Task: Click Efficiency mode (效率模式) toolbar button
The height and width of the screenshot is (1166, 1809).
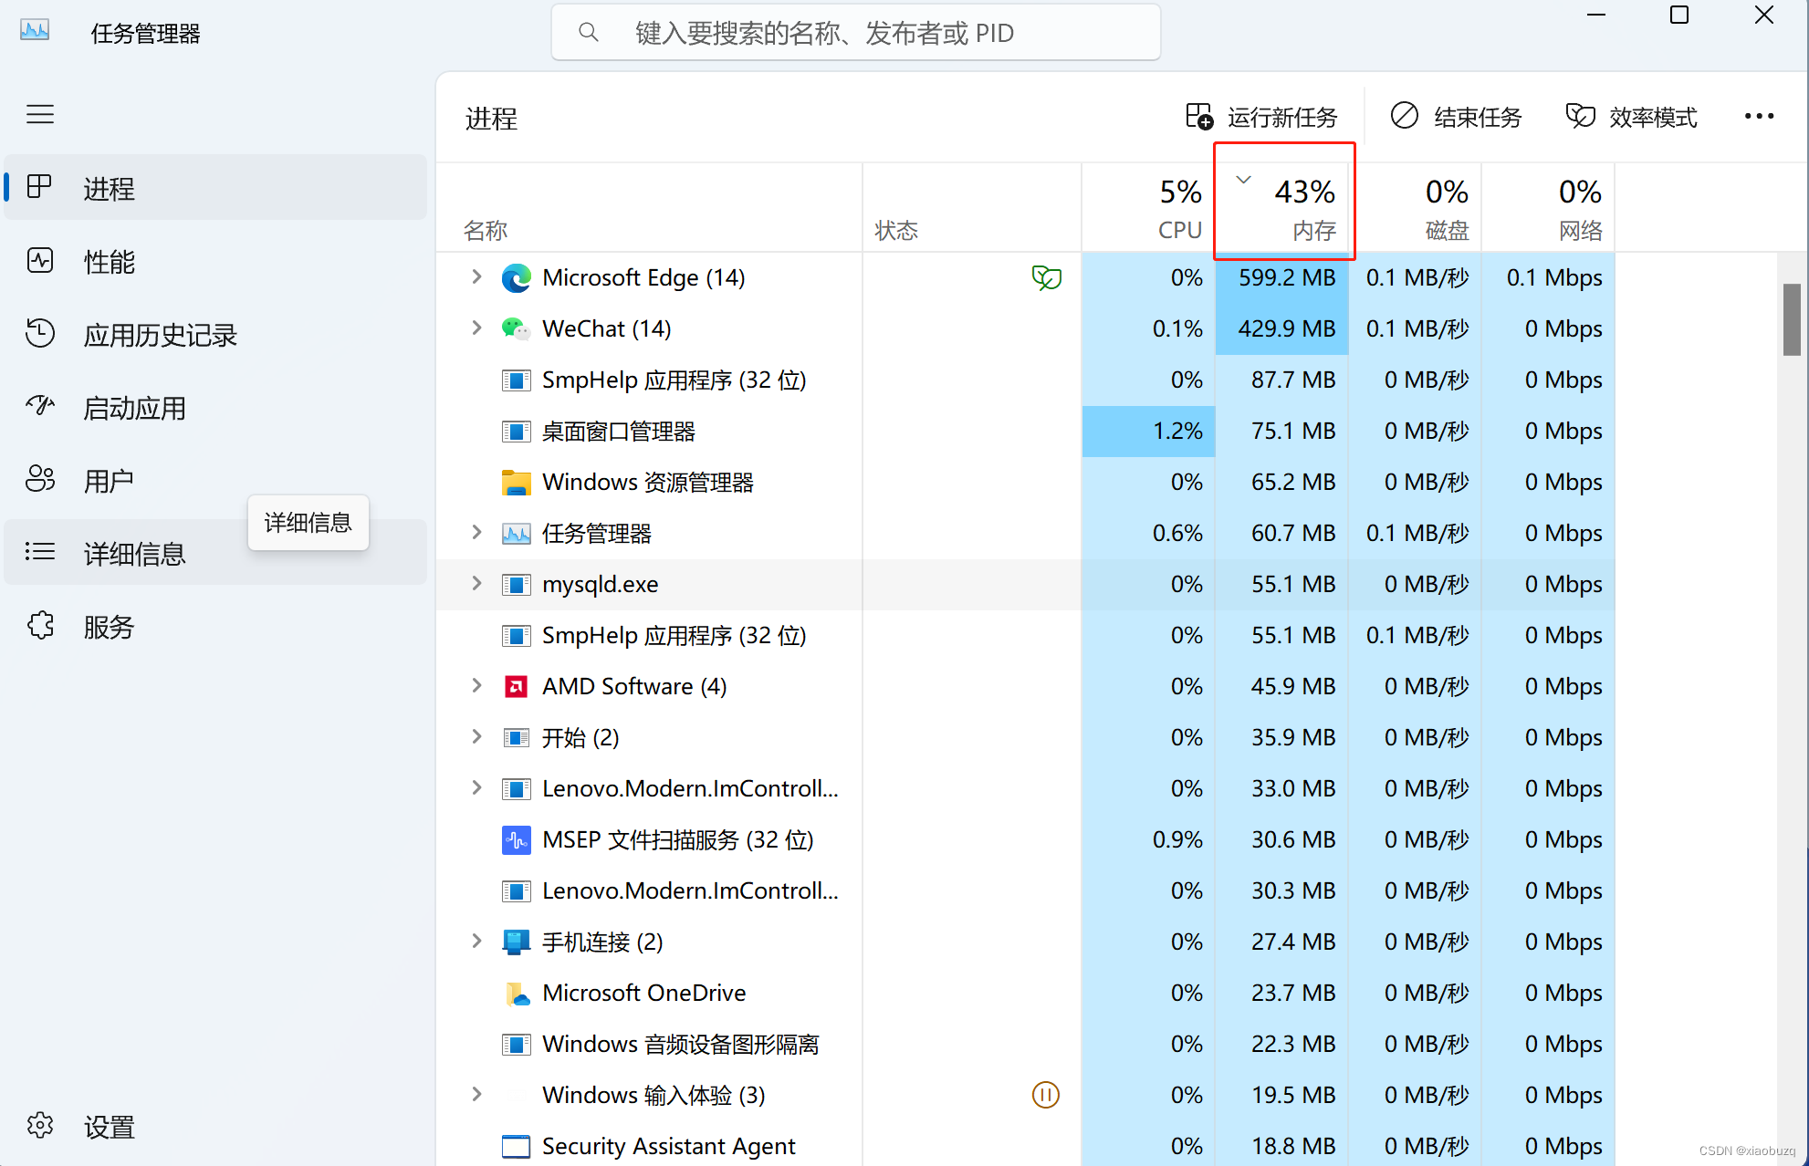Action: [x=1632, y=117]
